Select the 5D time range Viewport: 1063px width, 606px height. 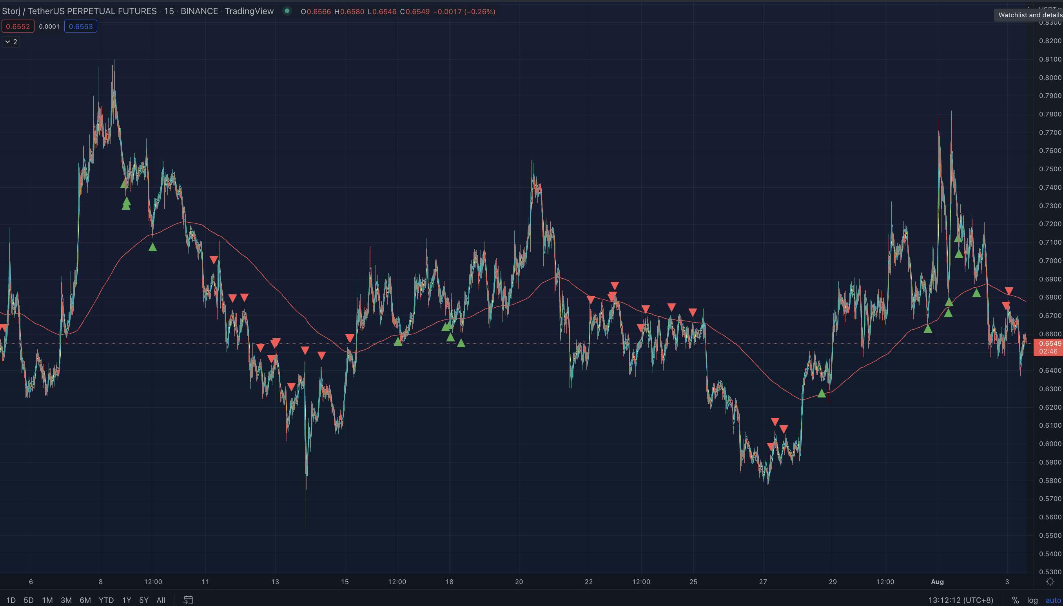pyautogui.click(x=28, y=600)
